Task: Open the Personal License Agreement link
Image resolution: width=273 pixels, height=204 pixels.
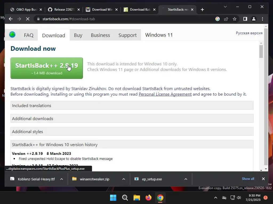Action: (165, 94)
